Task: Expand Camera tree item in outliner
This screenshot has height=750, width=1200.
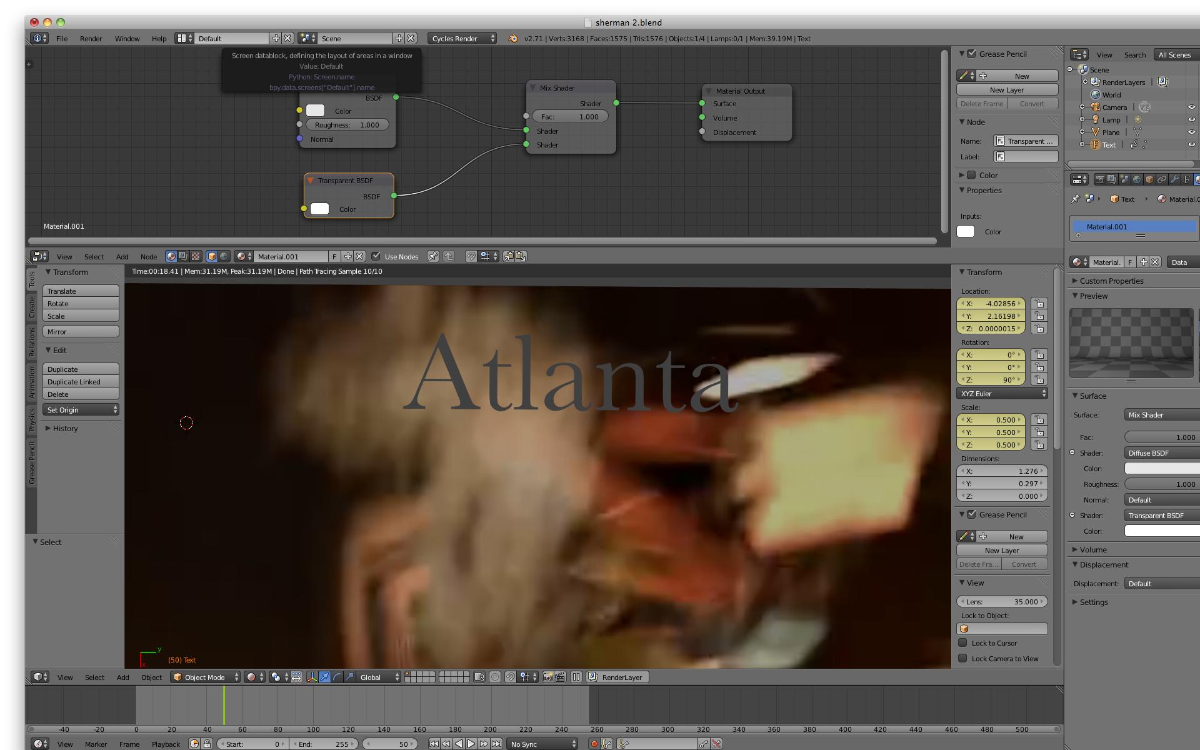Action: coord(1082,107)
